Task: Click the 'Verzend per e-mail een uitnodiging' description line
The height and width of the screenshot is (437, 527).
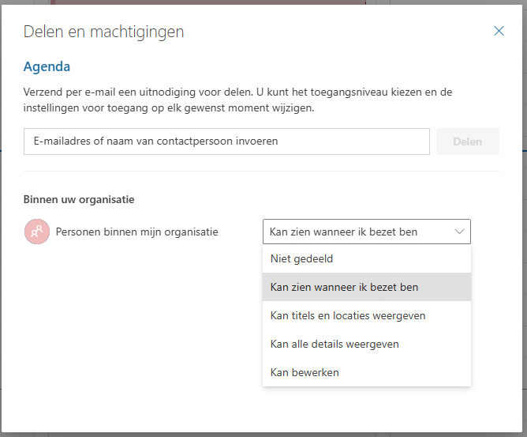Action: (237, 92)
